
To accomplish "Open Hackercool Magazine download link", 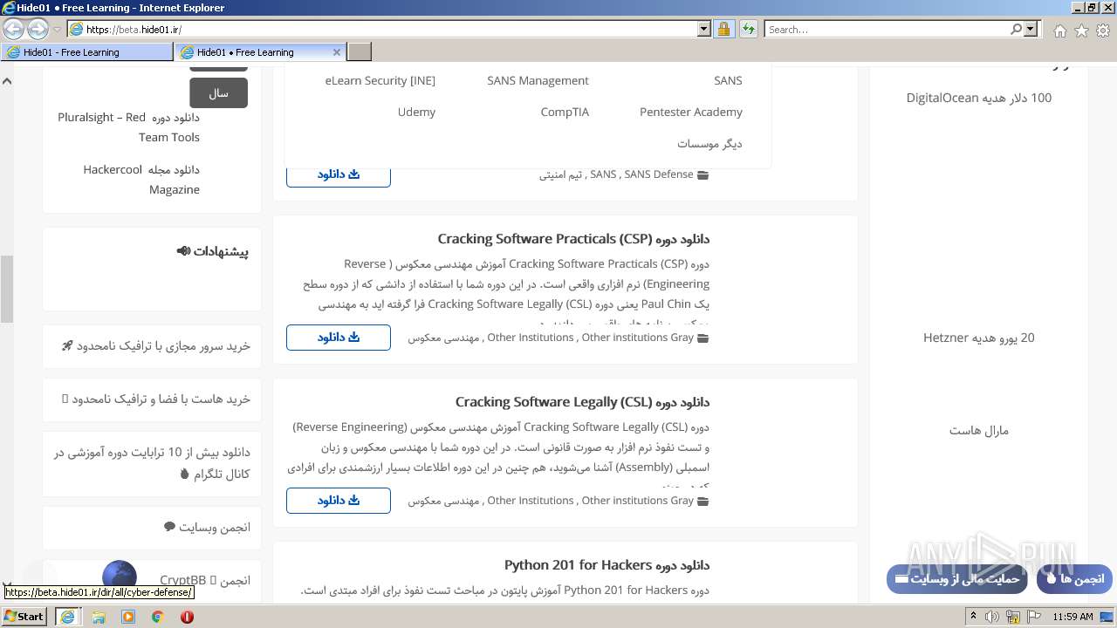I will click(x=142, y=180).
